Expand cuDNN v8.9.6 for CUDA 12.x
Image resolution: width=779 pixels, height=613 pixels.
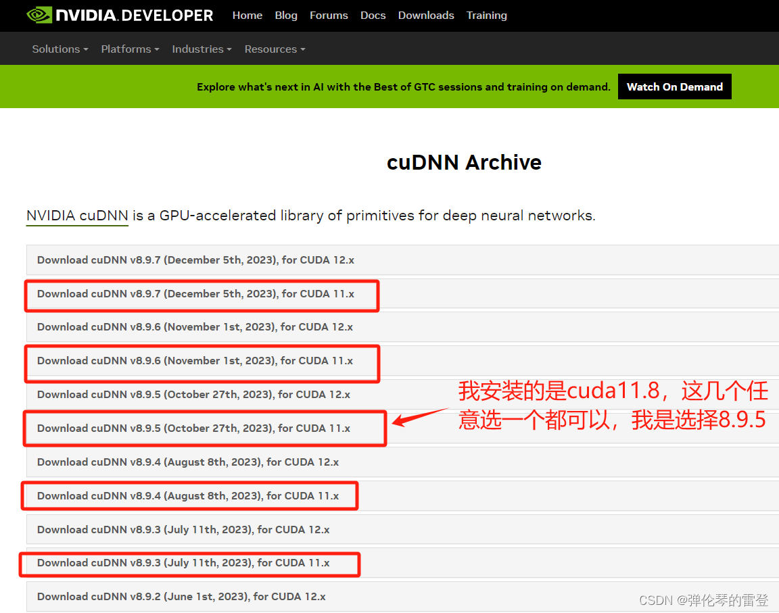[x=402, y=327]
